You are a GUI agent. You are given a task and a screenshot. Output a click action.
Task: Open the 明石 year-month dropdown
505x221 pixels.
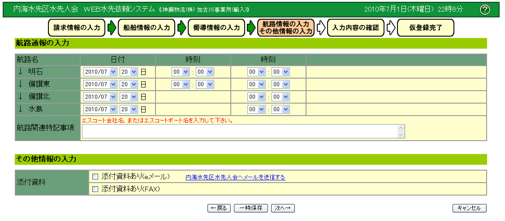[x=100, y=72]
